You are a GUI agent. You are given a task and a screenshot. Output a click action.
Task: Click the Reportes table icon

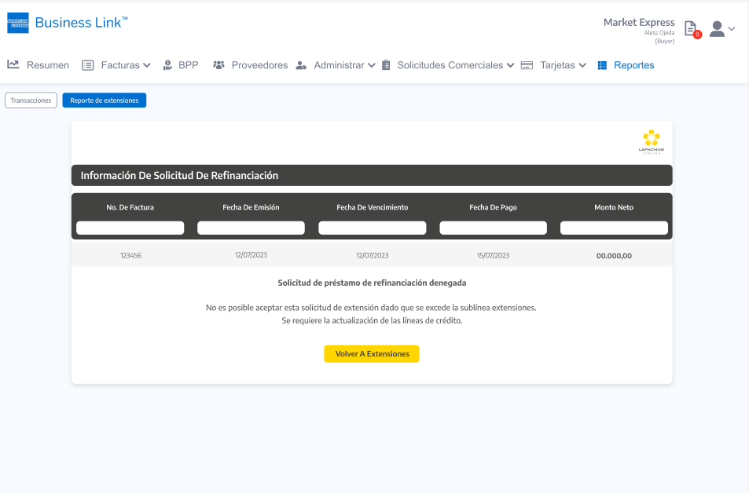click(x=602, y=65)
